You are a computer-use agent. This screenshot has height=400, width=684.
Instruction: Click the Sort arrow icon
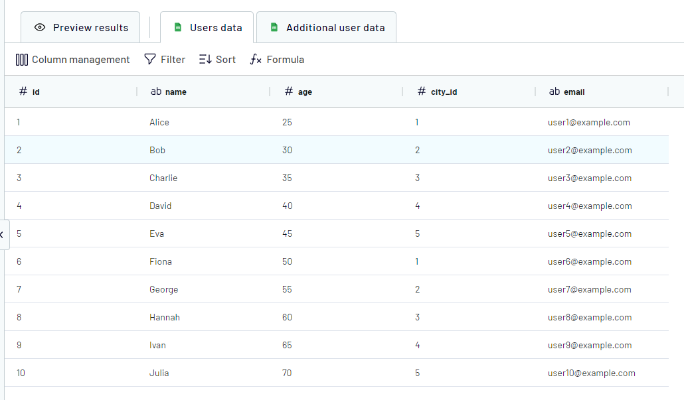[x=205, y=60]
